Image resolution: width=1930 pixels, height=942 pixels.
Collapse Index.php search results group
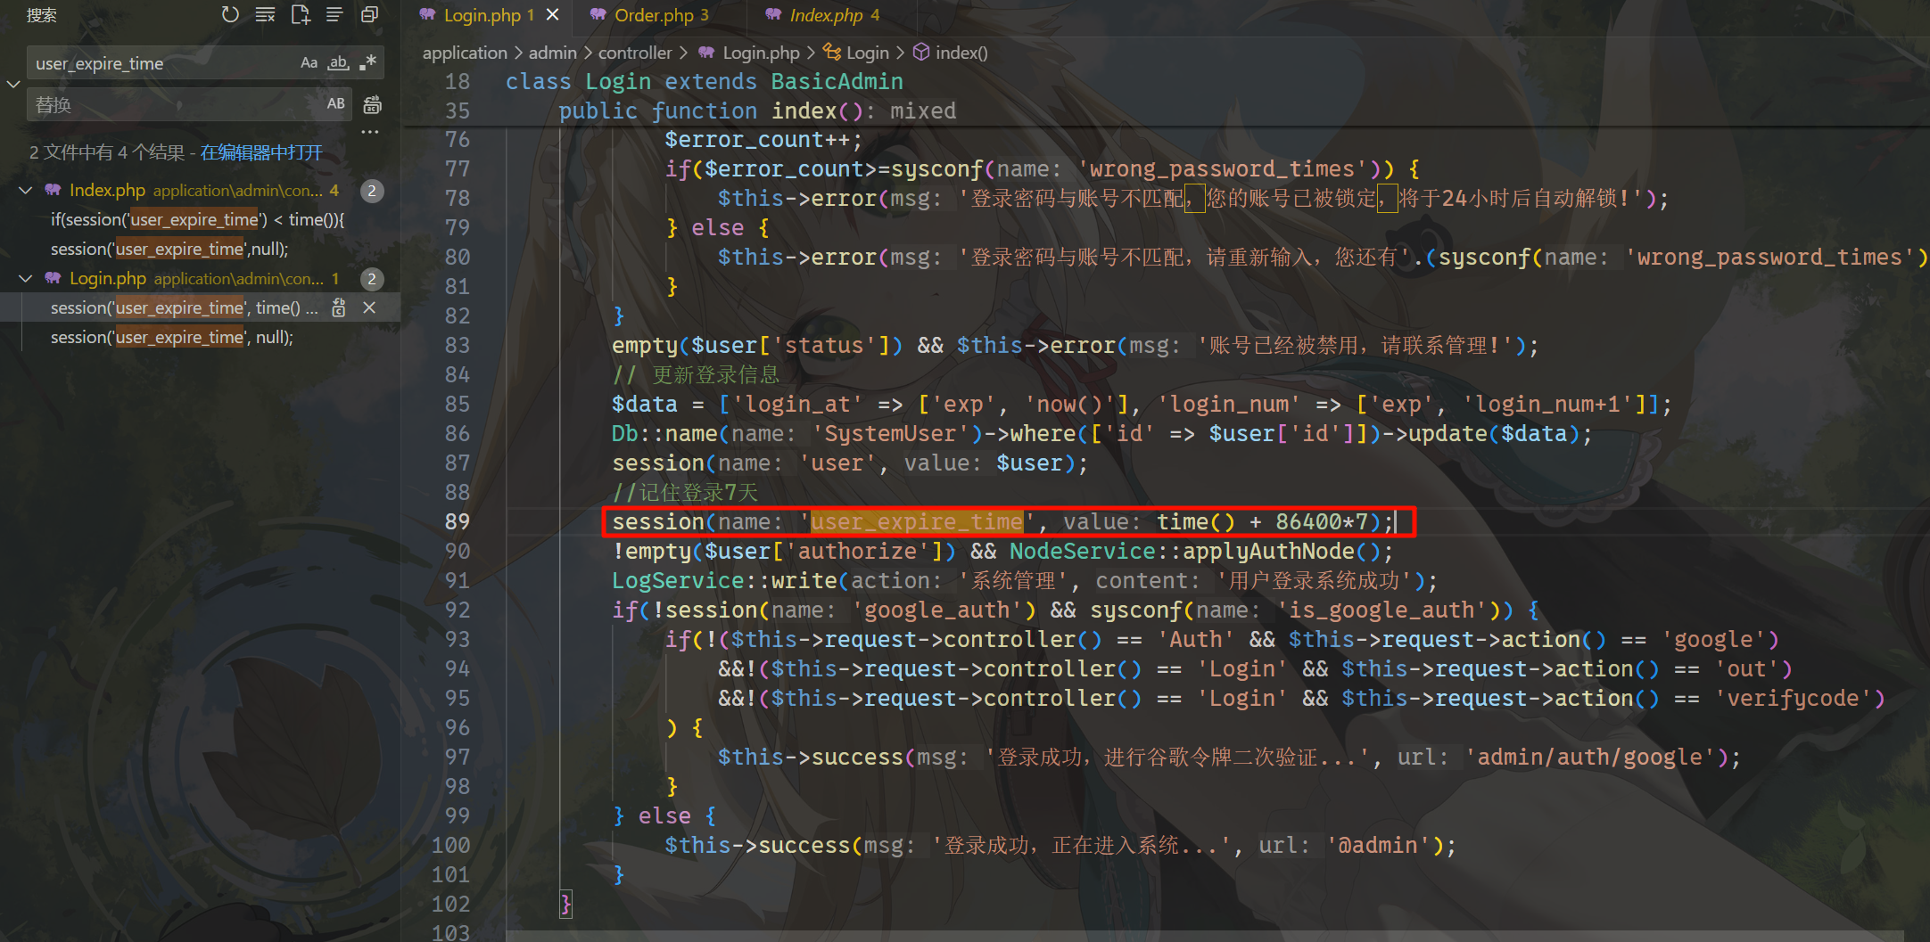(26, 190)
